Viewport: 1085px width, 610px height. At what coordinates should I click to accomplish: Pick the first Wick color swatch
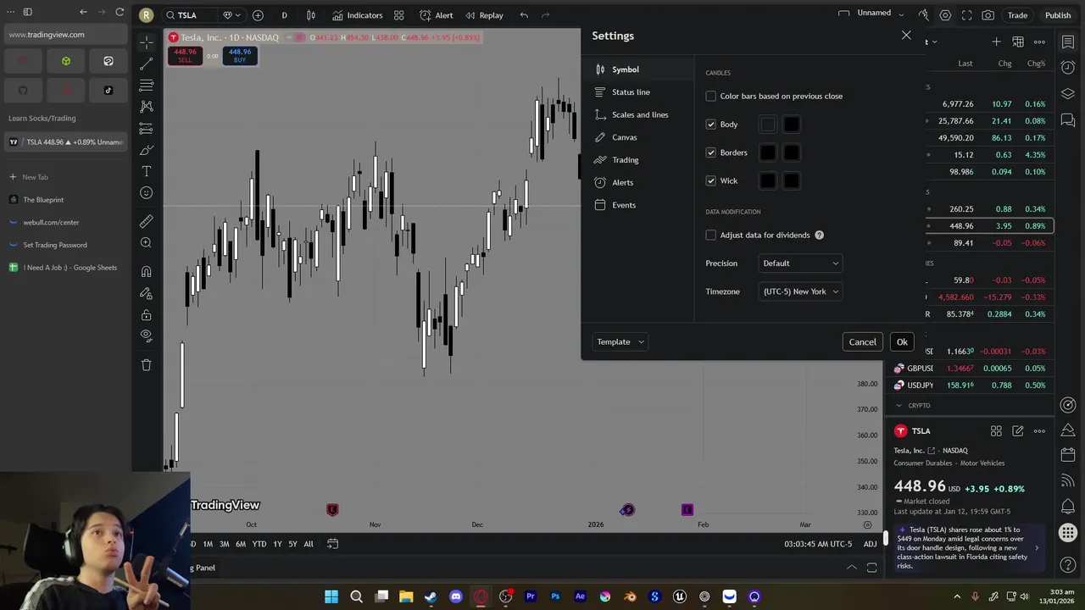[x=768, y=180]
